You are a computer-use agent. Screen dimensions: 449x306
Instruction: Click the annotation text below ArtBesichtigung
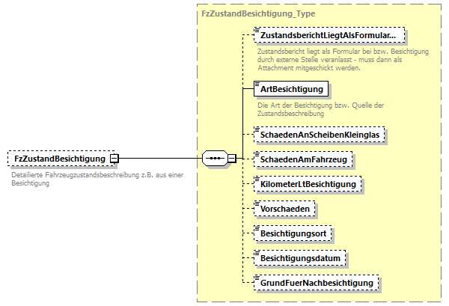320,109
